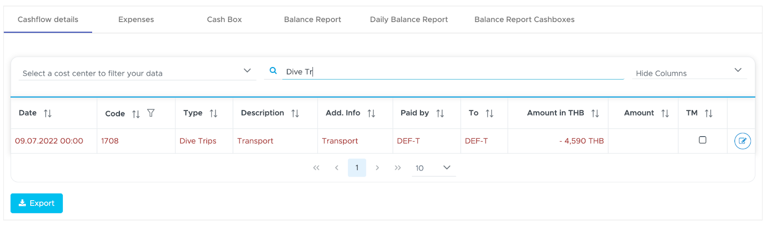Image resolution: width=767 pixels, height=226 pixels.
Task: Edit the 1708 Dive Trips entry
Action: pos(743,141)
